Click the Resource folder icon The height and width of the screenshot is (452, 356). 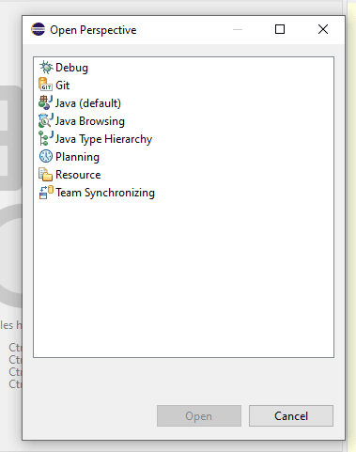(x=45, y=175)
